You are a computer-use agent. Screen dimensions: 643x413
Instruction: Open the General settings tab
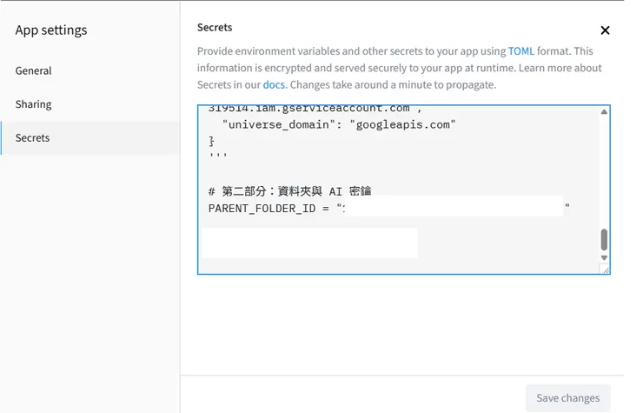(34, 70)
